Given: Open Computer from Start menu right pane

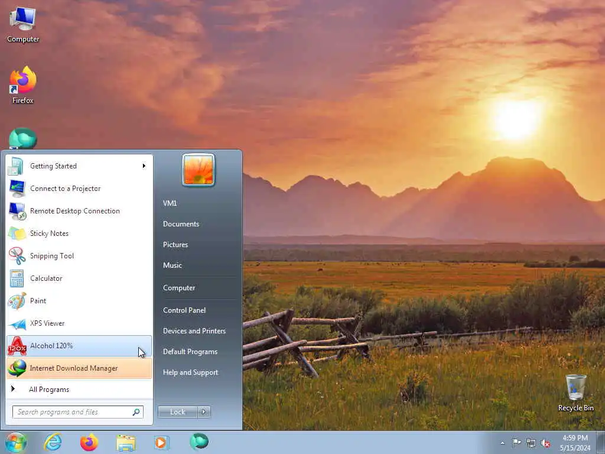Looking at the screenshot, I should (x=179, y=288).
